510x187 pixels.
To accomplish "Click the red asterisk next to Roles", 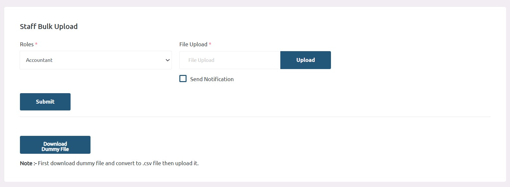I will click(x=36, y=44).
